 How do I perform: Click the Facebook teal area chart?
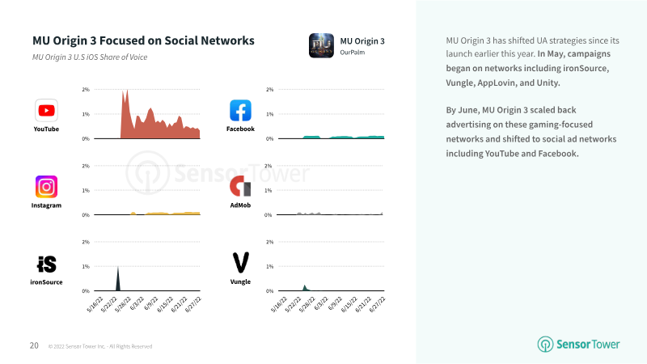pos(343,137)
